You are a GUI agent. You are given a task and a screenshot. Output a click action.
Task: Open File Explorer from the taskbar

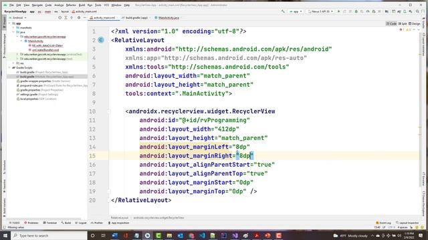(169, 235)
